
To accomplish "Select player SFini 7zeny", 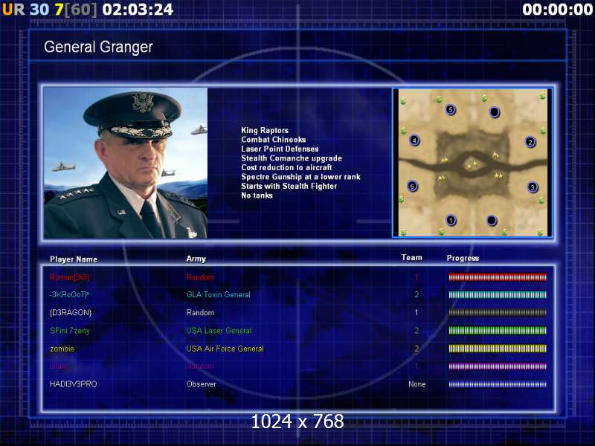I will pos(70,330).
